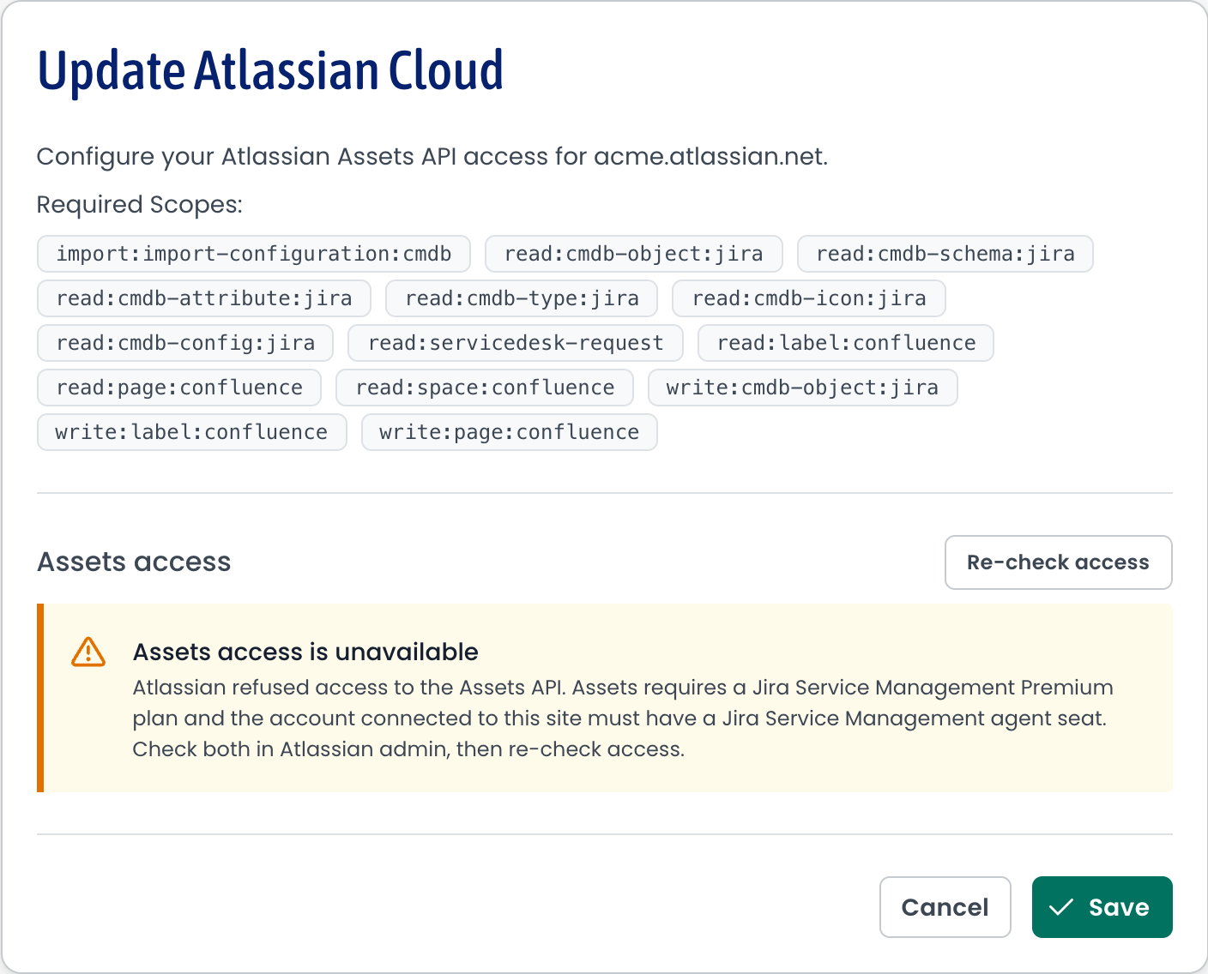Select the write:cmdb-object:jira scope chip
This screenshot has width=1208, height=974.
click(802, 388)
